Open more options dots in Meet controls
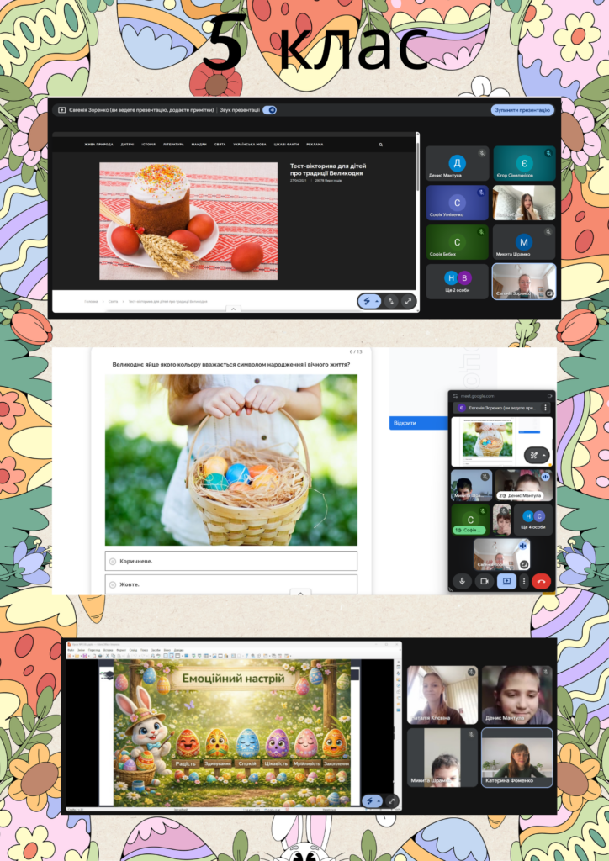The height and width of the screenshot is (861, 609). (x=524, y=580)
